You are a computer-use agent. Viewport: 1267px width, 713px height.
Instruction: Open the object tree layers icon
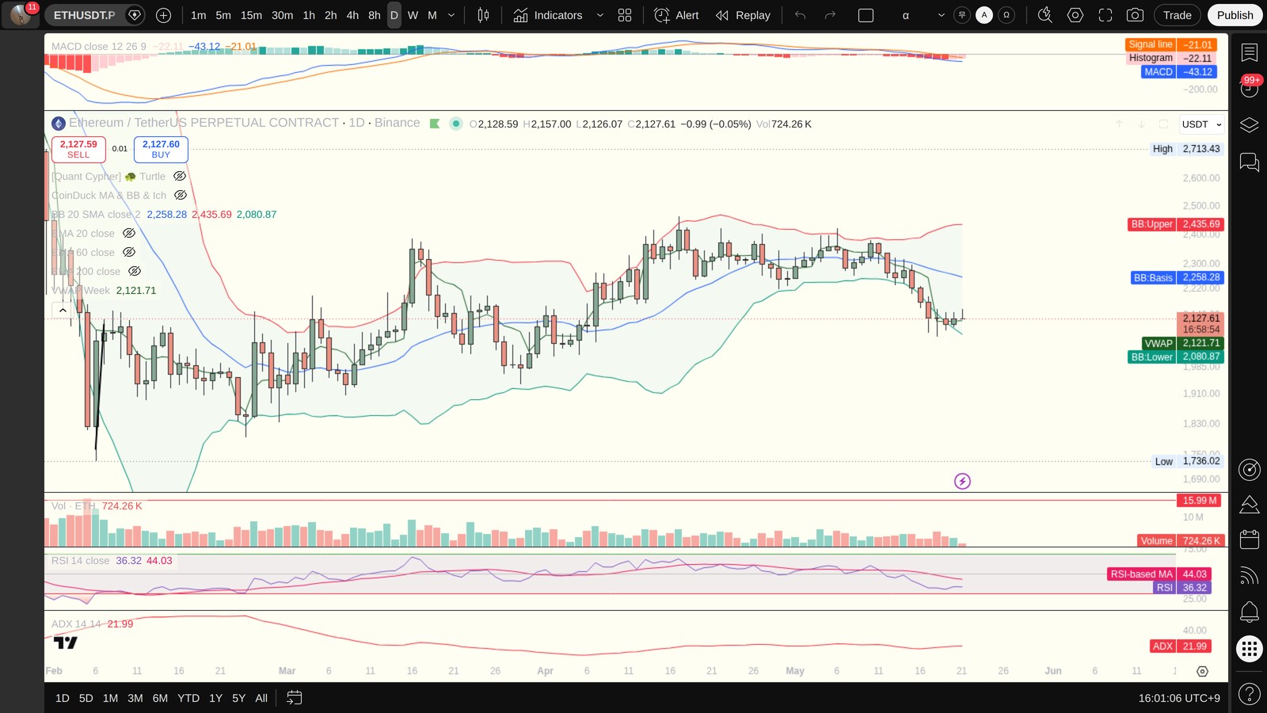point(1250,125)
